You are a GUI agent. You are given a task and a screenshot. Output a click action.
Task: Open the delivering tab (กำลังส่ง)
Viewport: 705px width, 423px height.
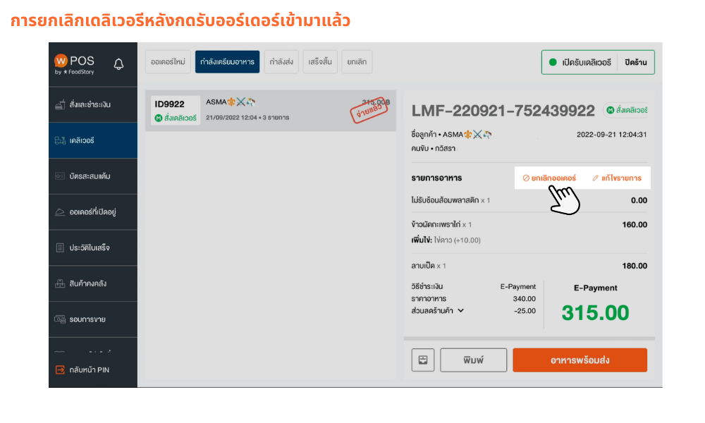coord(281,61)
